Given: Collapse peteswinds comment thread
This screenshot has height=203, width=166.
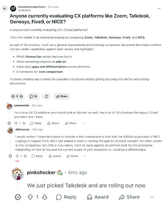Looking at the screenshot, I should pos(9,123).
